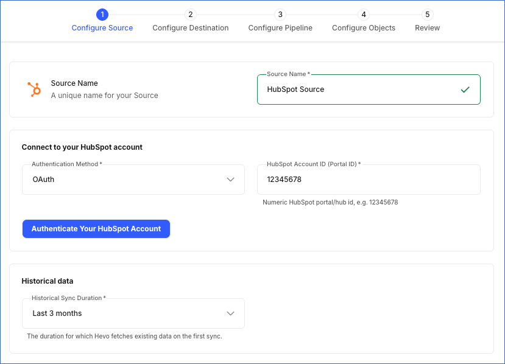Go to Configure Destination step
Image resolution: width=505 pixels, height=364 pixels.
(x=190, y=28)
